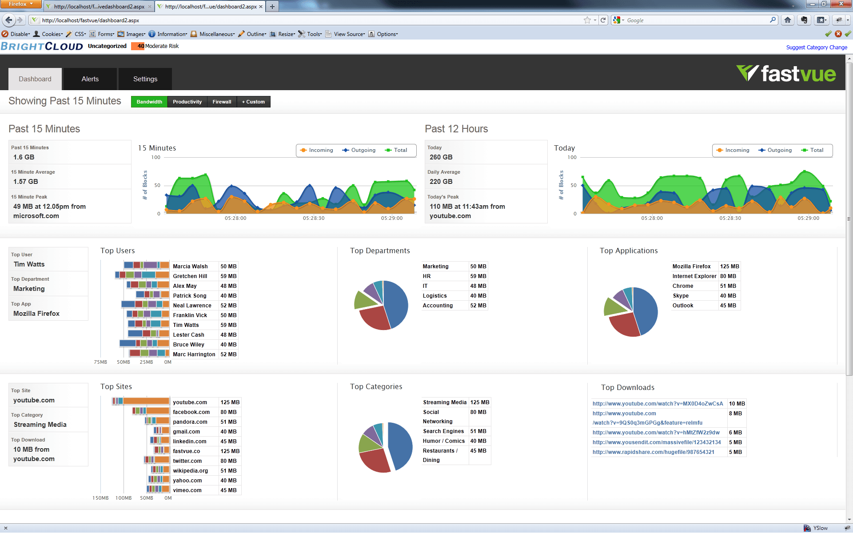
Task: Open the Firefox application menu
Action: click(21, 4)
